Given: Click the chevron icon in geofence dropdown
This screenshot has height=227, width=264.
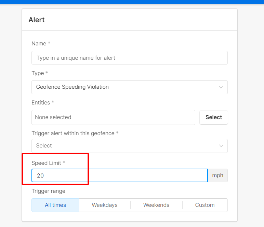Looking at the screenshot, I should point(221,146).
